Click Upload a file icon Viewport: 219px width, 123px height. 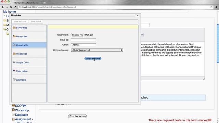pyautogui.click(x=14, y=45)
